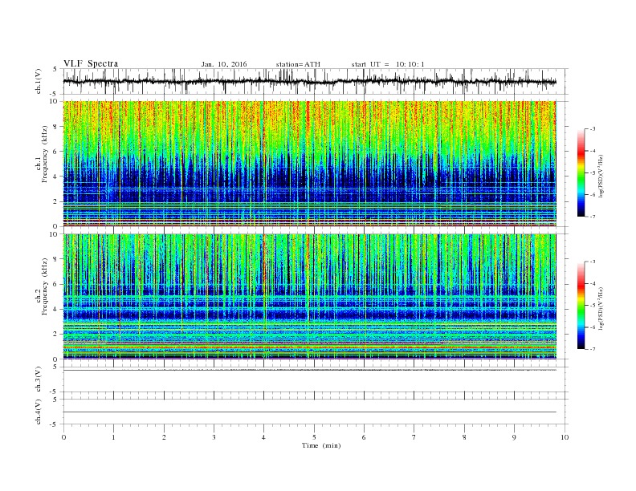This screenshot has height=491, width=636.
Task: Click the "8" kHz tick of ch.2 spectrogram
Action: [x=56, y=259]
